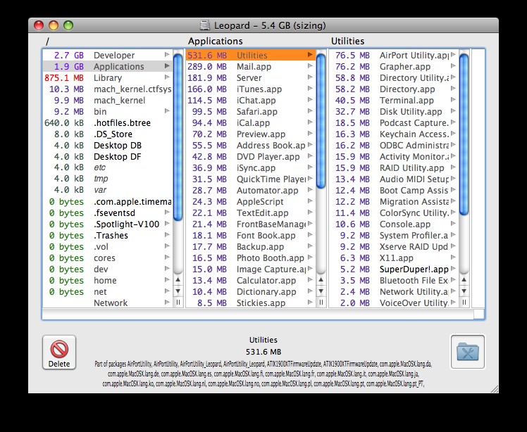The height and width of the screenshot is (432, 527).
Task: Expand the Grapher.app disclosure arrow
Action: pos(453,66)
